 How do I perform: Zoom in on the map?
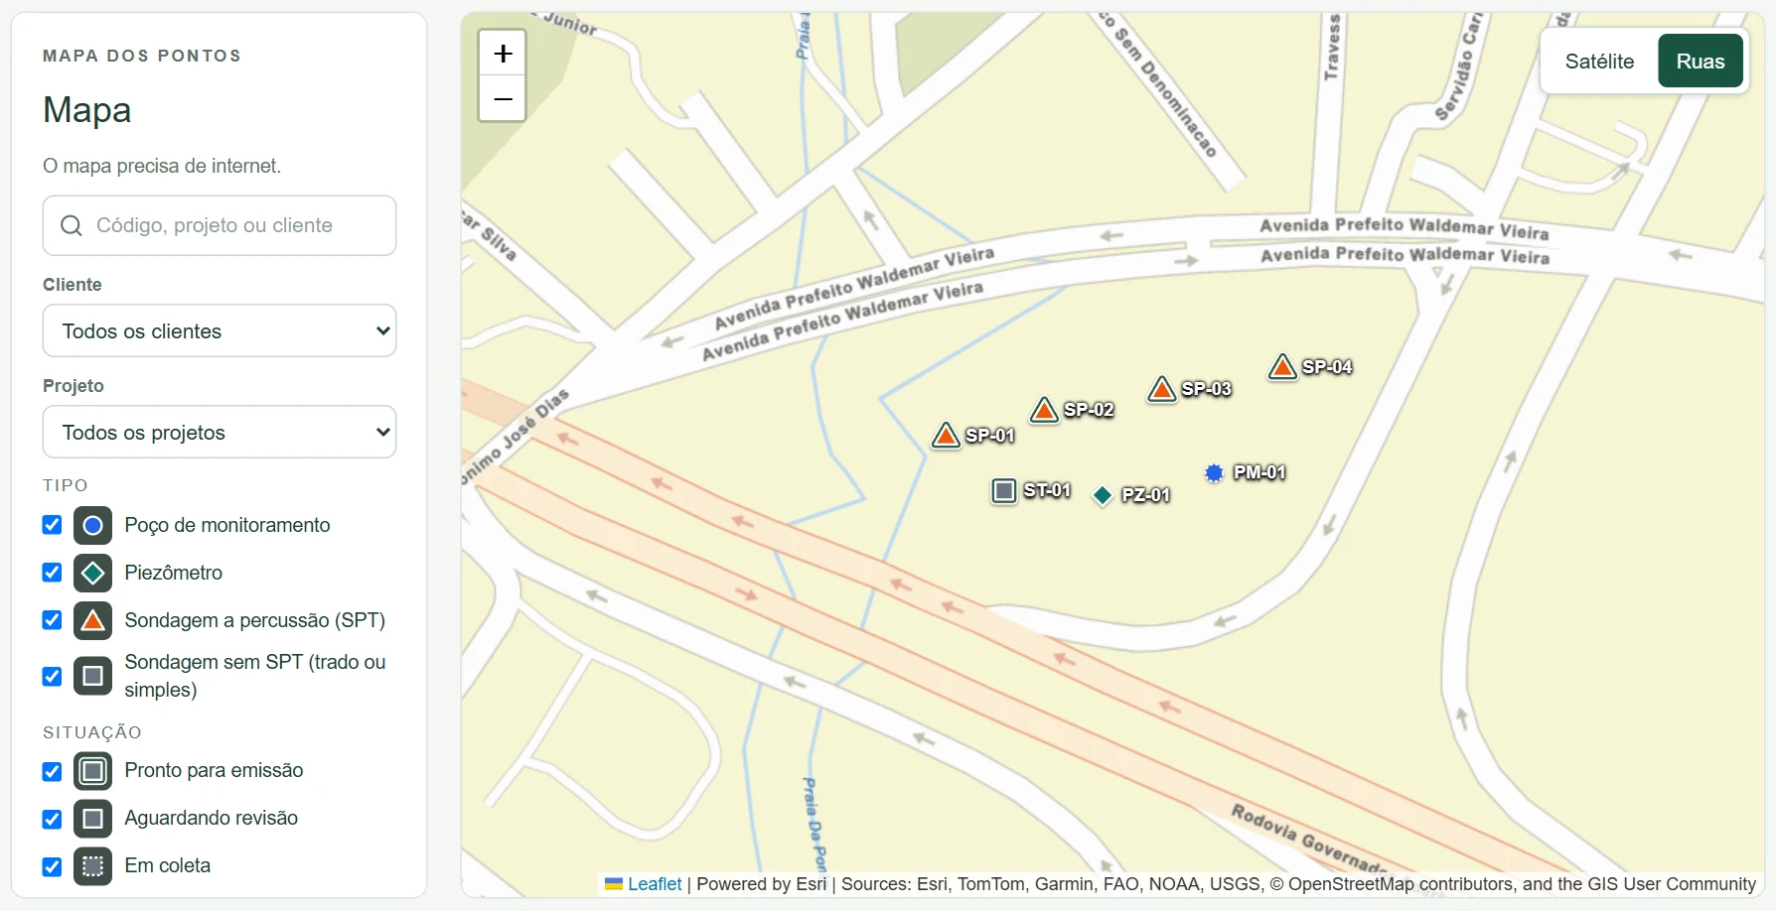coord(503,54)
